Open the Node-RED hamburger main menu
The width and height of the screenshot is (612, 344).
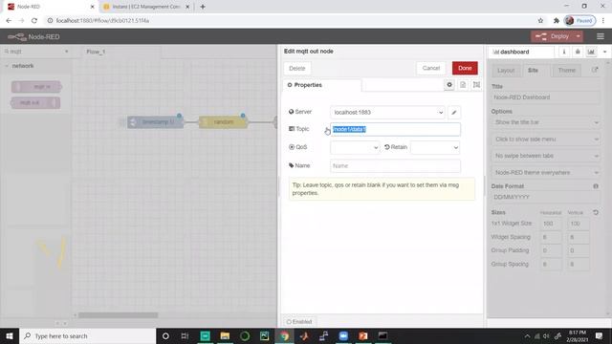pos(601,36)
